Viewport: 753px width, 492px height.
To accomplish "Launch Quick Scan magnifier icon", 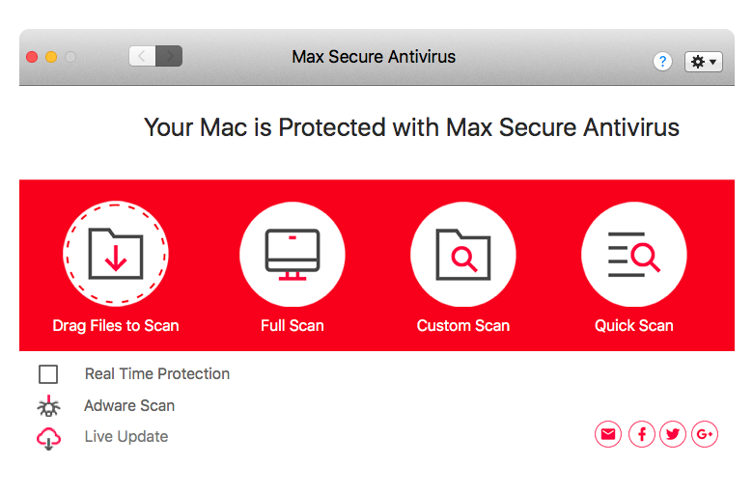I will point(634,255).
